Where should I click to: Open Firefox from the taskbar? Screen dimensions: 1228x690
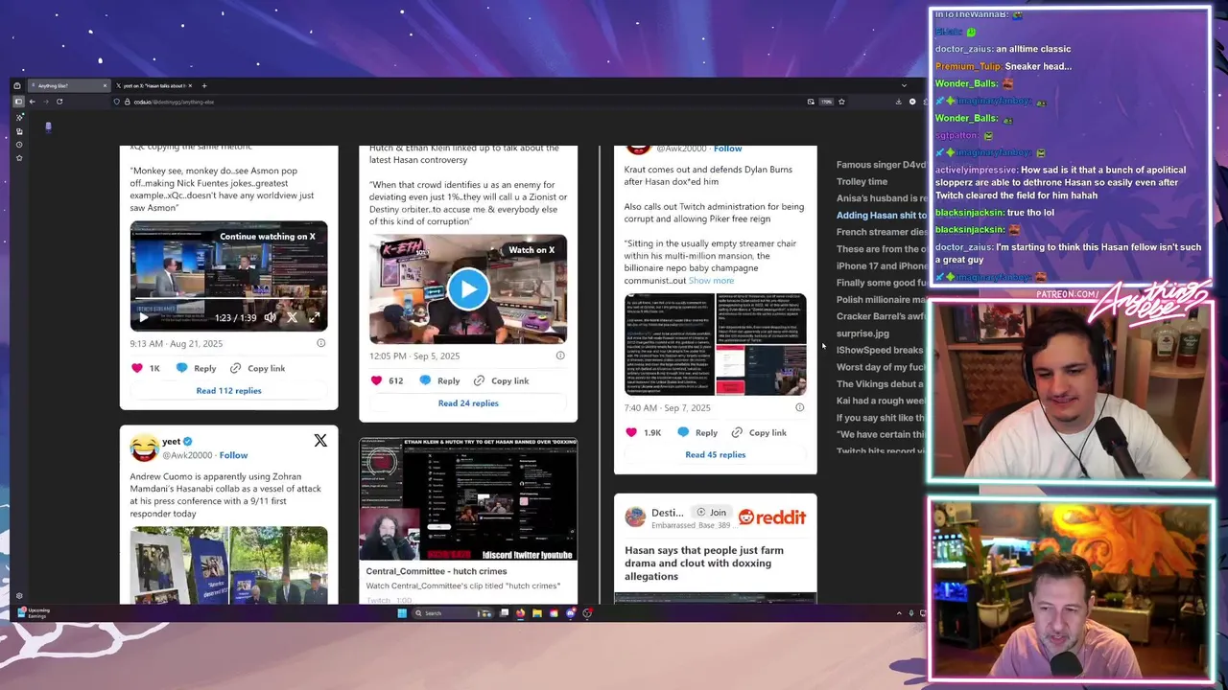click(520, 613)
